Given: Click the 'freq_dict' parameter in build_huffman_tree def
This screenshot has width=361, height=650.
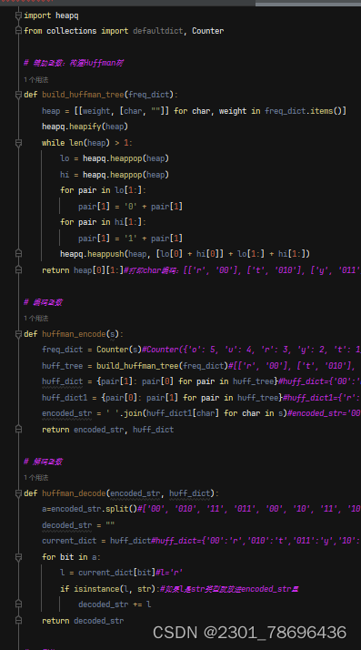Looking at the screenshot, I should coord(148,95).
